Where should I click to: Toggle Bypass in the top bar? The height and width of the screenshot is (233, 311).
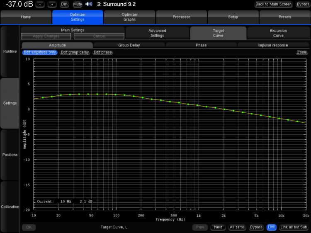pyautogui.click(x=303, y=4)
